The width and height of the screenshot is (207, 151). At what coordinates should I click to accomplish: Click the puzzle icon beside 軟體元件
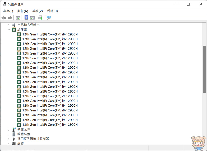[14, 129]
